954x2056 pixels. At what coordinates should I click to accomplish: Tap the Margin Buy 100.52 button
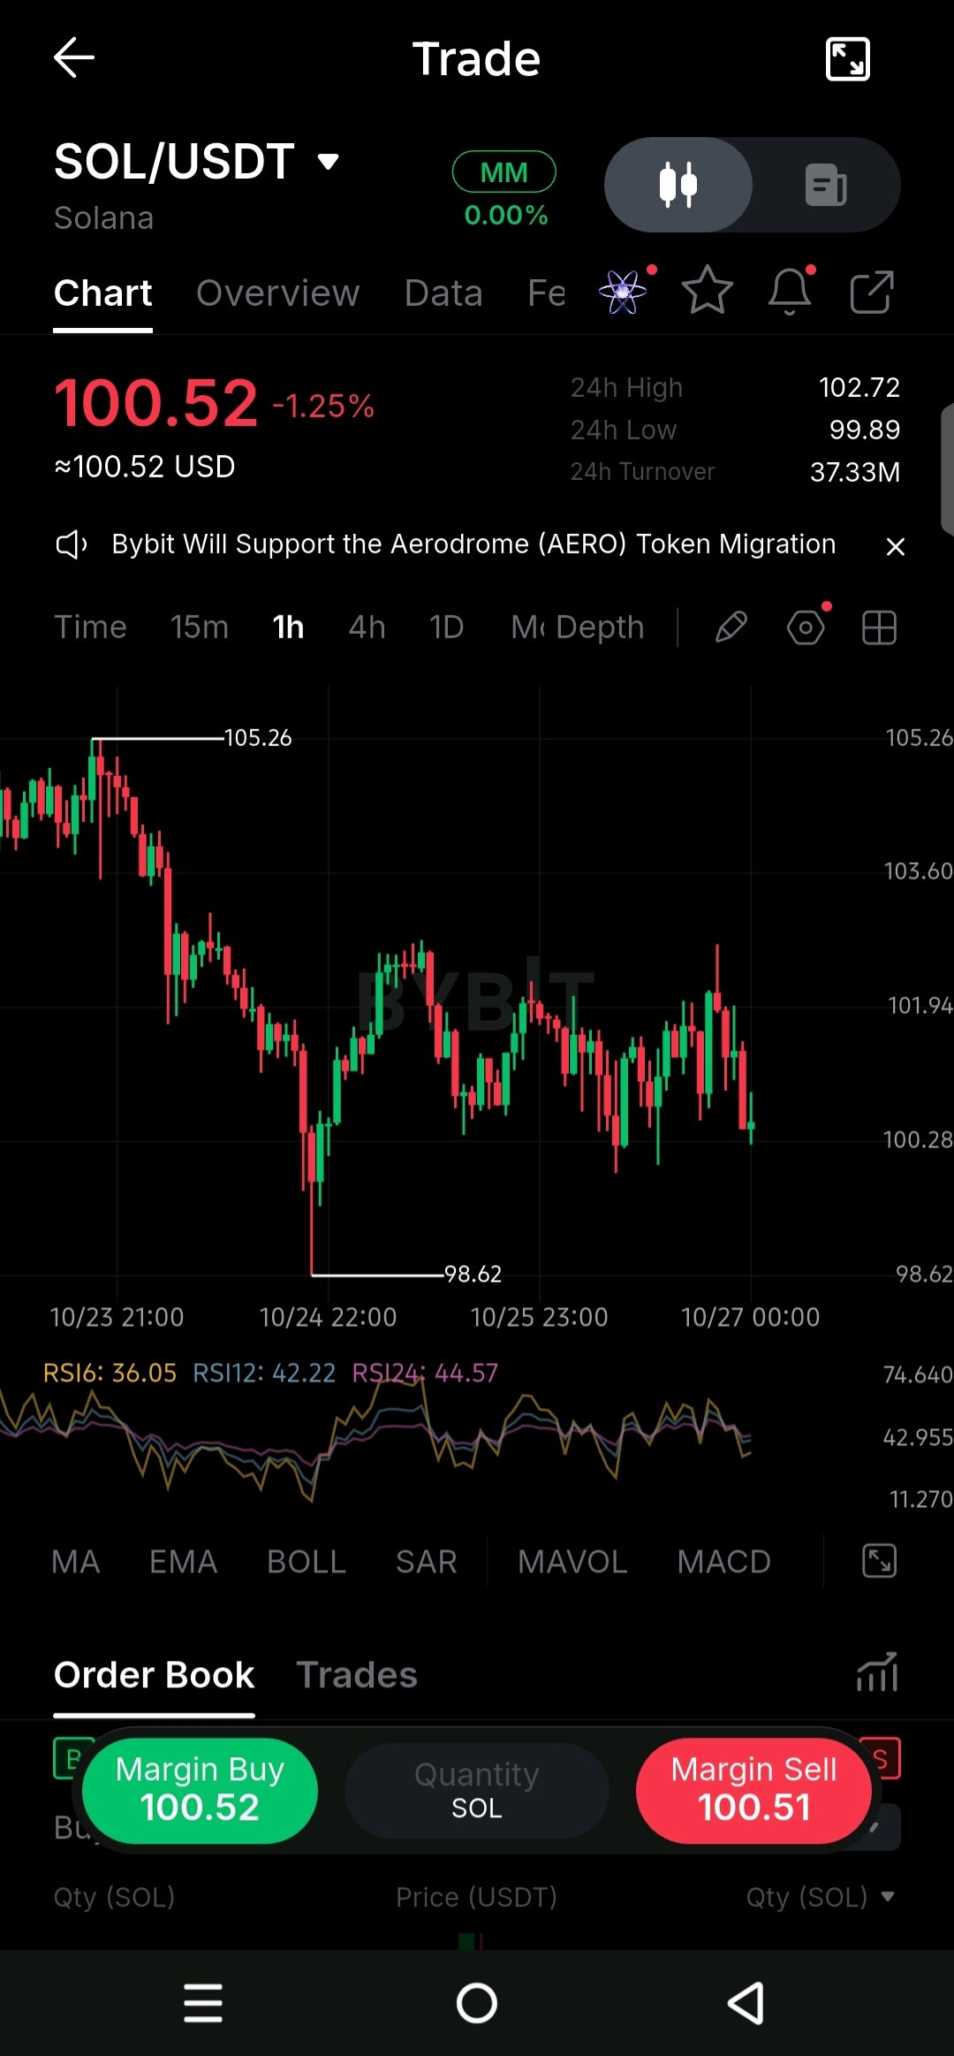tap(200, 1790)
